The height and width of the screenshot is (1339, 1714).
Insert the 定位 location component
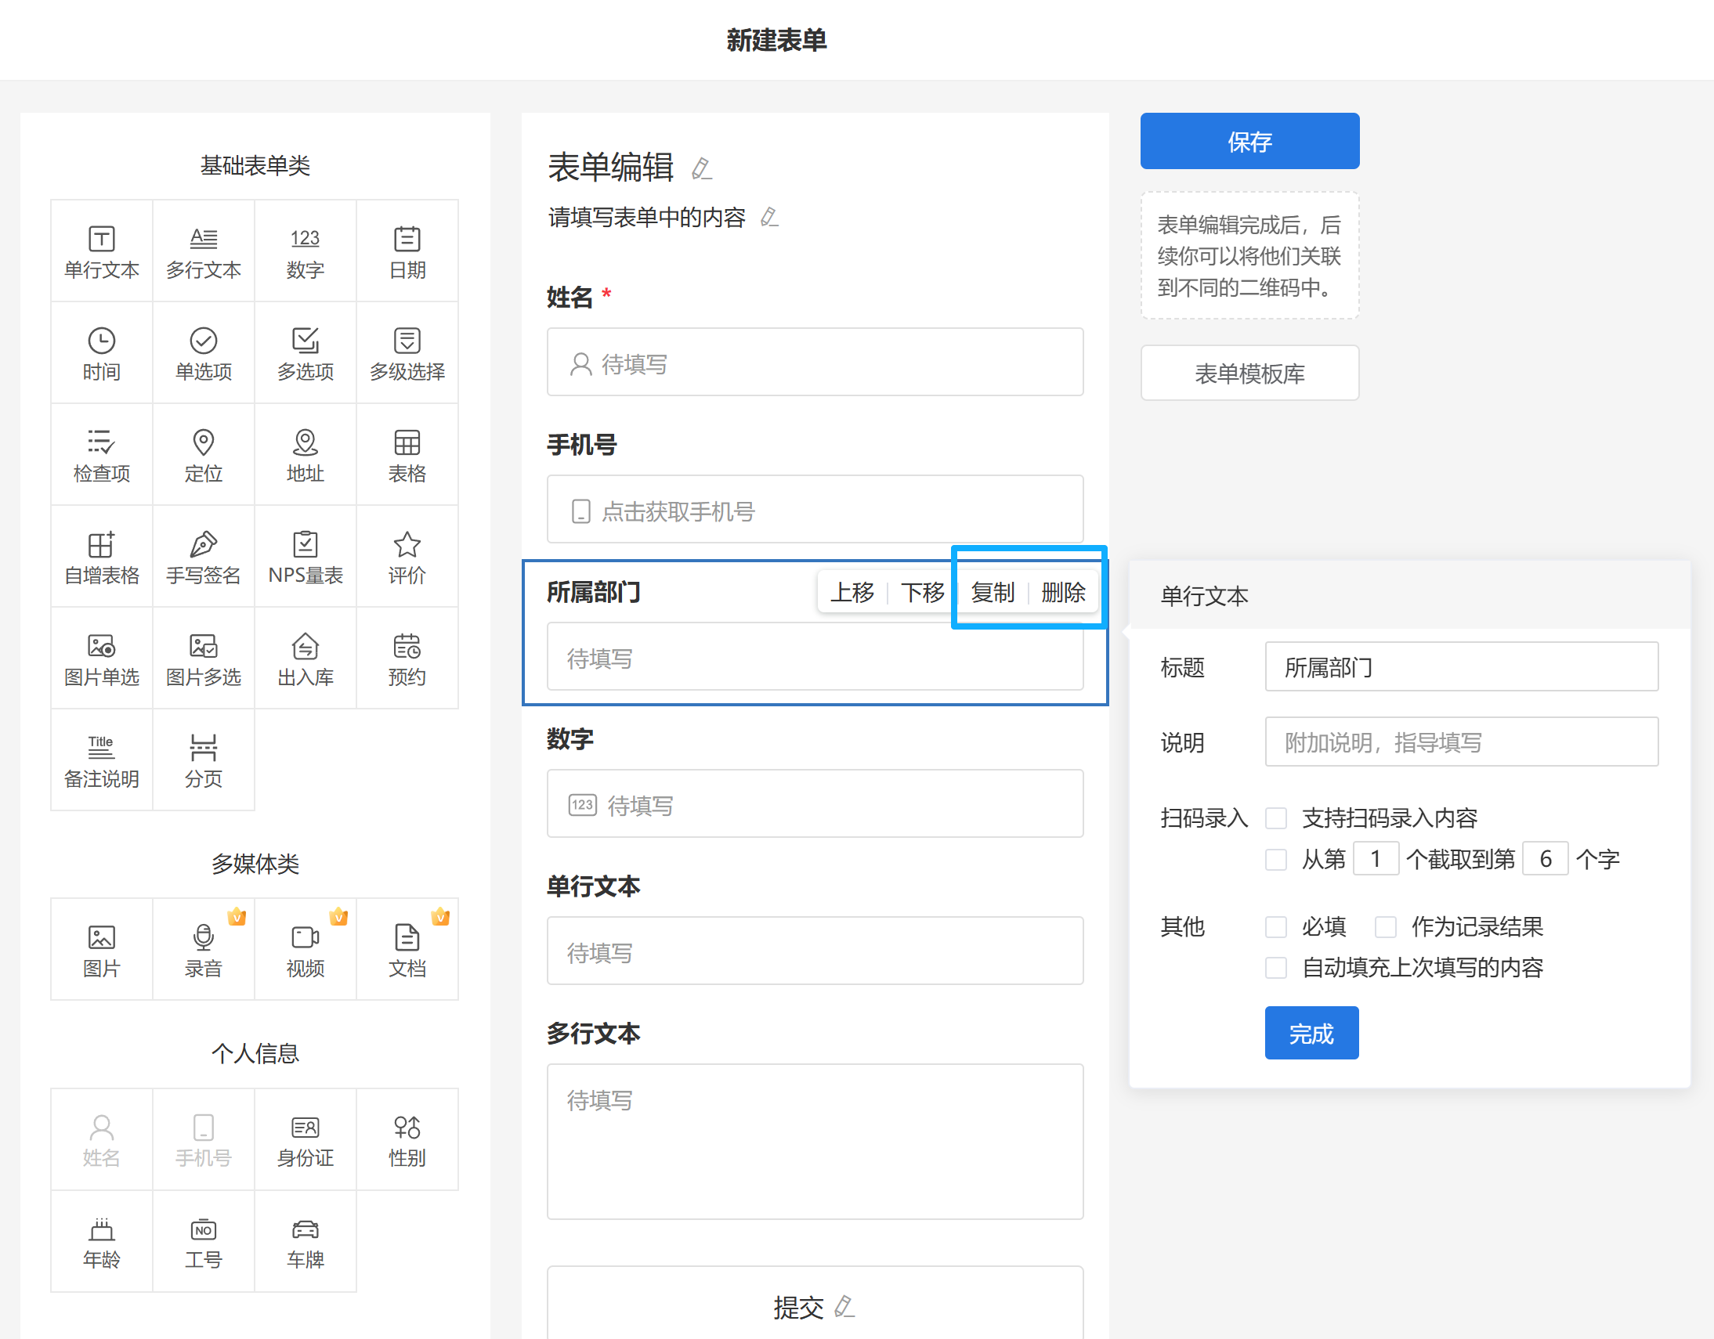[203, 455]
